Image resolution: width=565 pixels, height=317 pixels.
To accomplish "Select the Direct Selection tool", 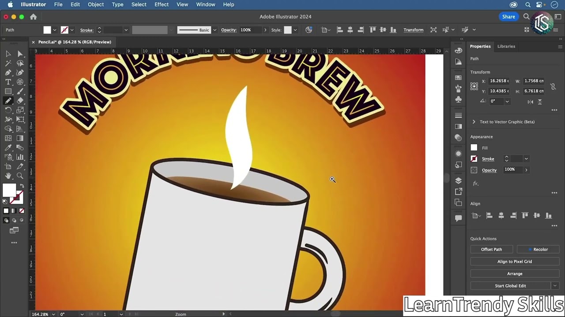I will coord(20,54).
